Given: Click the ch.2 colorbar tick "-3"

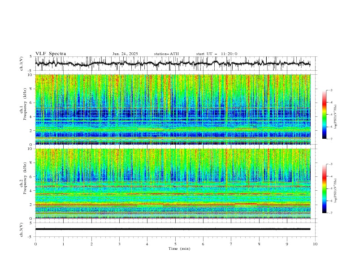Looking at the screenshot, I should [x=331, y=164].
